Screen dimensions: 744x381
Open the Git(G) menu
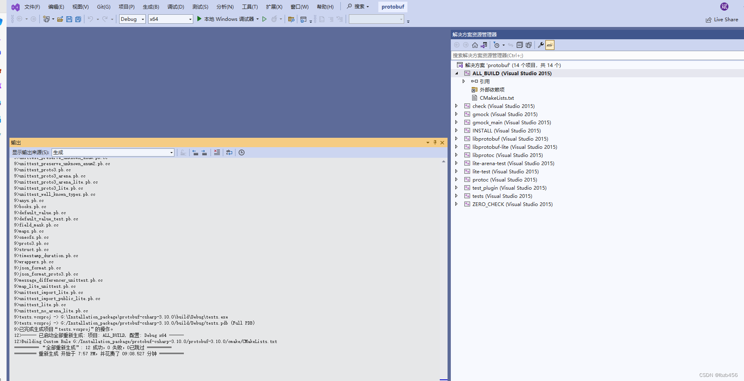(104, 7)
